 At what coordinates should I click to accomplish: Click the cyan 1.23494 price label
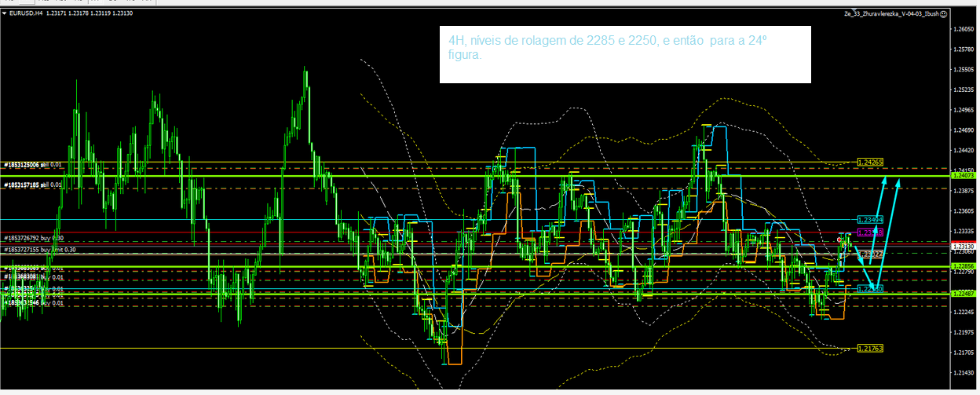(x=871, y=220)
